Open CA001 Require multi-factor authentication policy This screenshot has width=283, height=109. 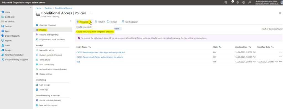pos(99,57)
